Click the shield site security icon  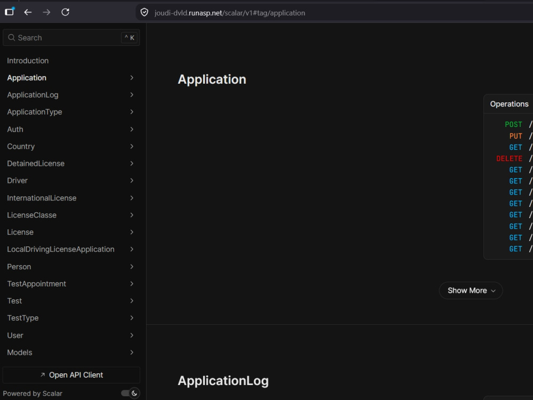tap(144, 13)
